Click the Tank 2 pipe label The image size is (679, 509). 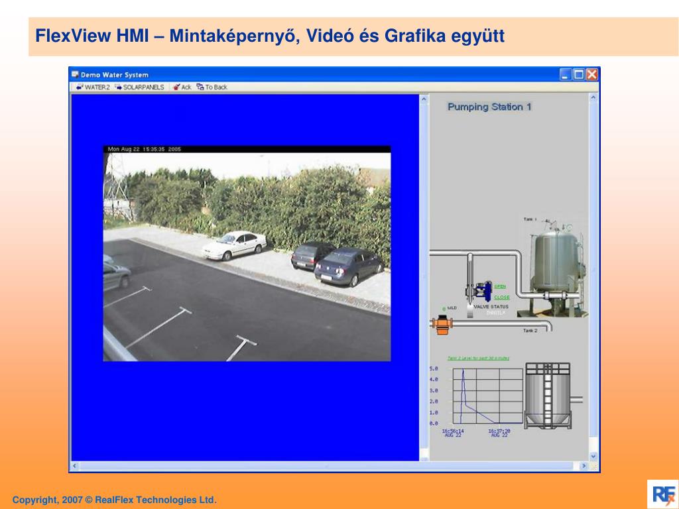pos(530,331)
